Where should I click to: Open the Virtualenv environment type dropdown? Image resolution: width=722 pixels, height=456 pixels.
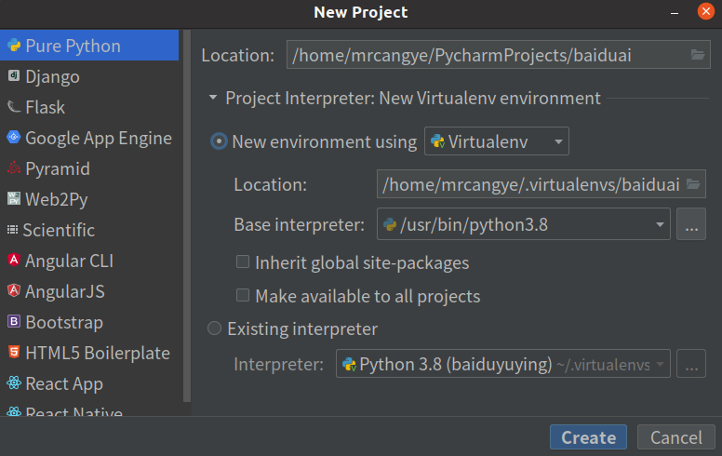497,141
